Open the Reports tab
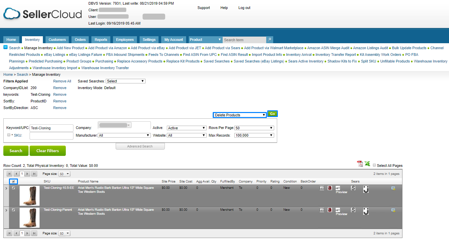This screenshot has height=239, width=449. click(x=101, y=40)
